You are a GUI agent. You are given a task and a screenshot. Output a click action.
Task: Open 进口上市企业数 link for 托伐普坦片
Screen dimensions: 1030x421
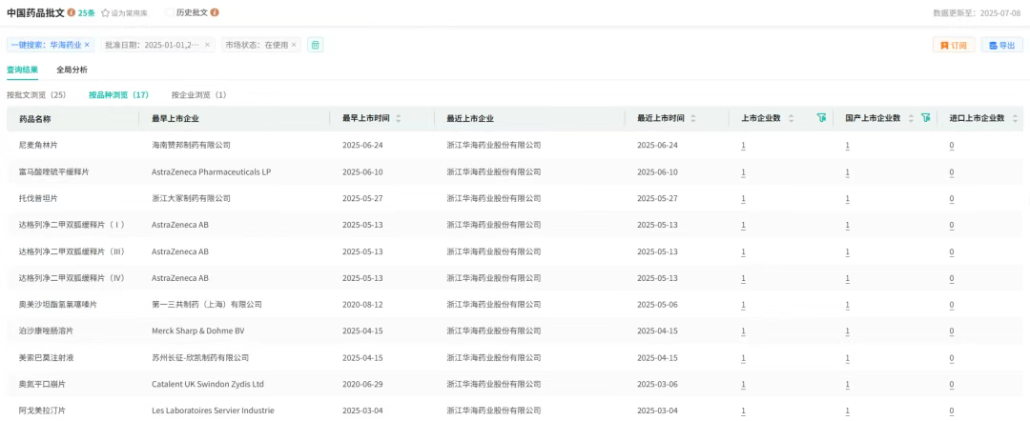click(x=951, y=198)
